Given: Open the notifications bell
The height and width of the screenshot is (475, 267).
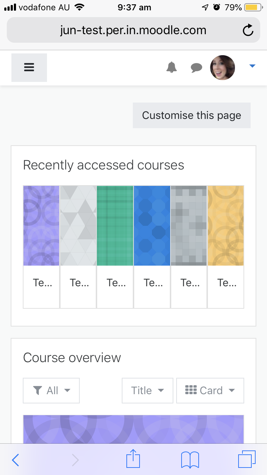Looking at the screenshot, I should (172, 67).
